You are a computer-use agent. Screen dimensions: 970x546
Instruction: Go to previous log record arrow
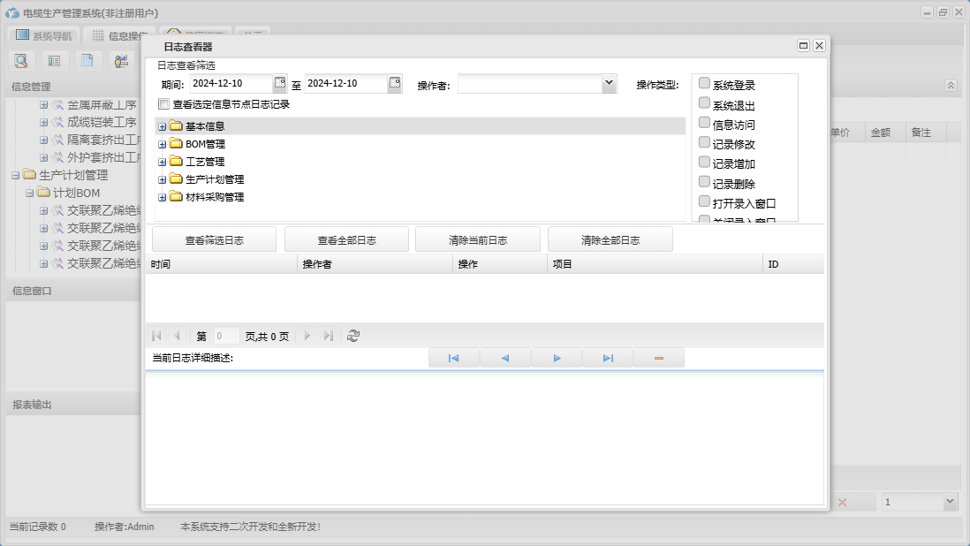pos(505,358)
